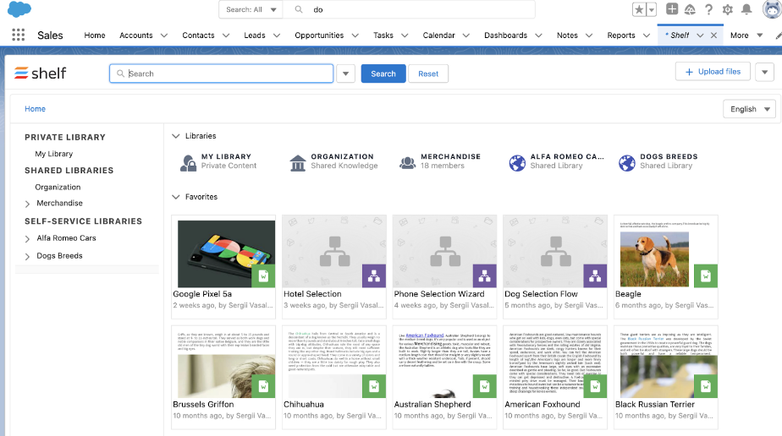Click the Hotel Selection decision tree icon

point(374,275)
